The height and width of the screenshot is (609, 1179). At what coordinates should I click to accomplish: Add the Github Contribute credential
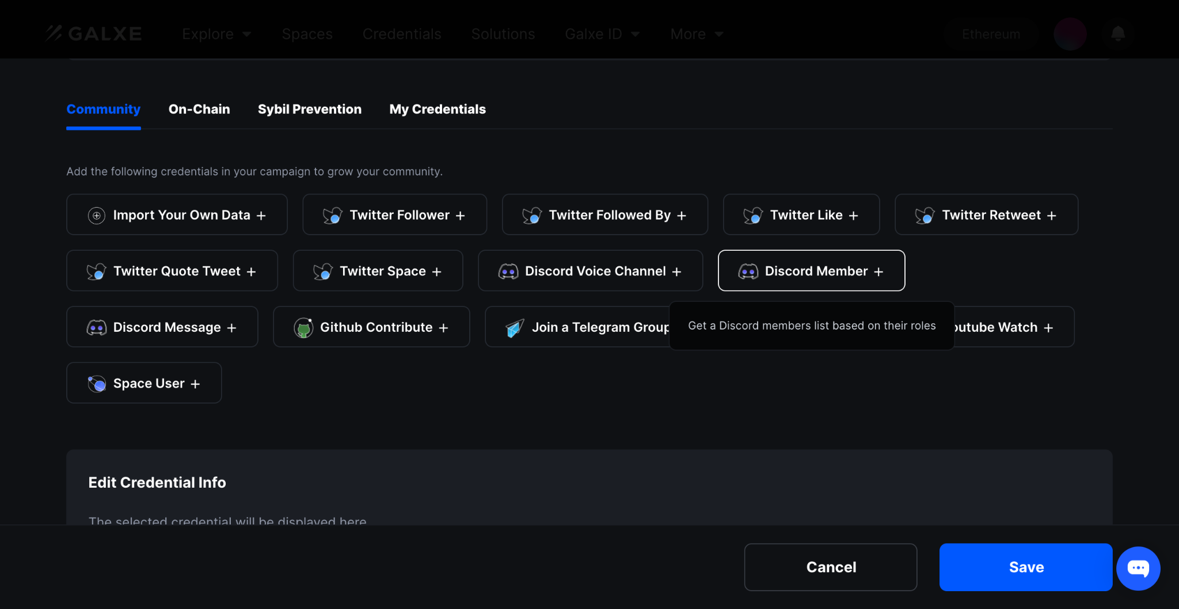[x=371, y=327]
